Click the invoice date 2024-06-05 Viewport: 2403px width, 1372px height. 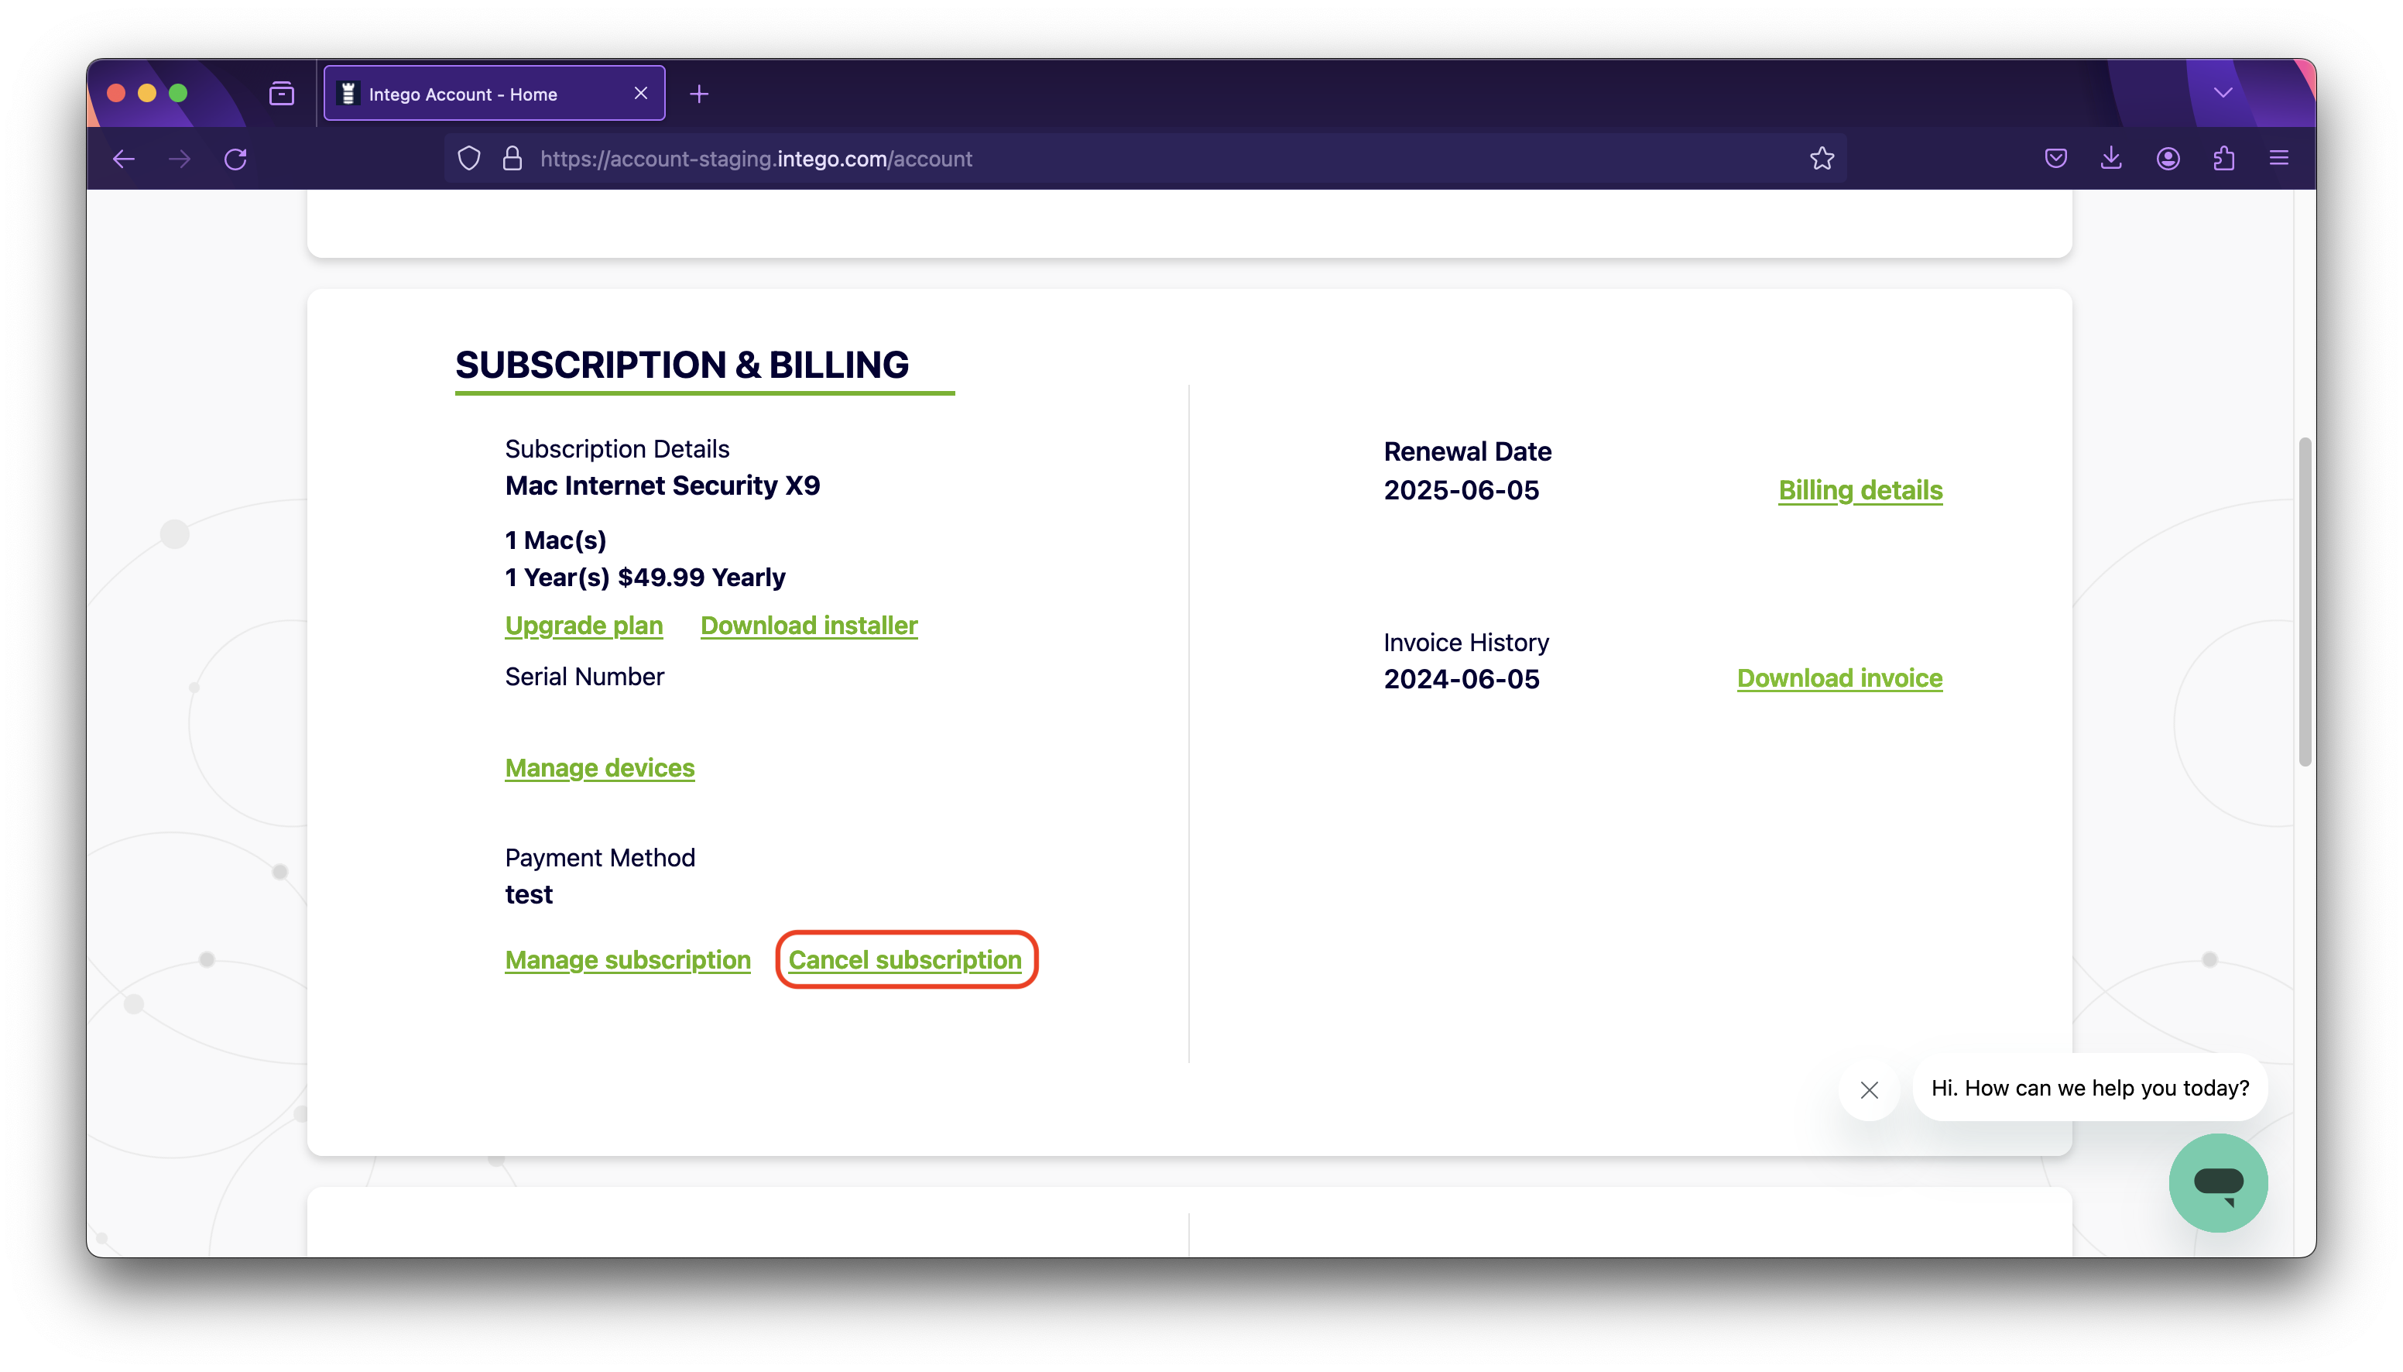point(1461,679)
